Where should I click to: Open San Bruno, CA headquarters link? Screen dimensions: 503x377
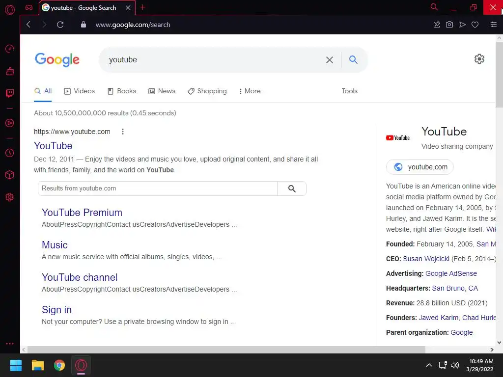pos(455,288)
